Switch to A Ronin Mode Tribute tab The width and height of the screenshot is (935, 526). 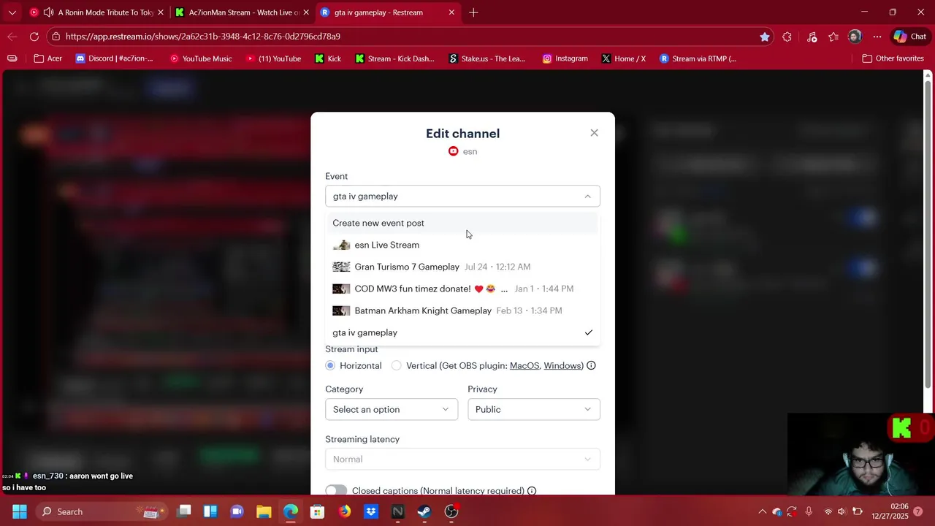pos(95,12)
